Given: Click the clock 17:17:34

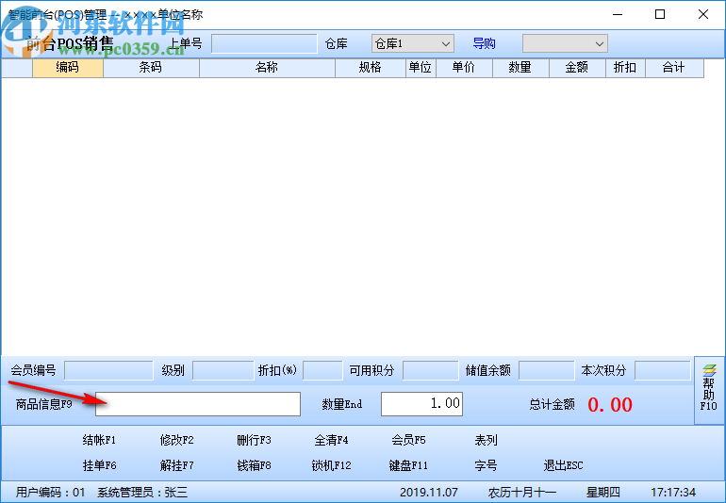Looking at the screenshot, I should [673, 493].
